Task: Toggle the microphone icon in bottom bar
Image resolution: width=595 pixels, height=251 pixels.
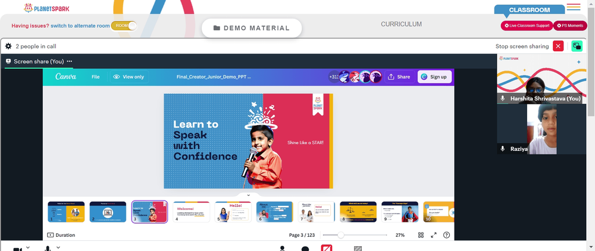Action: coord(48,249)
